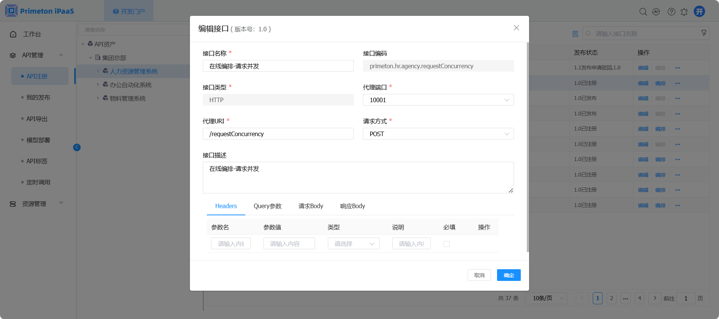
Task: Switch to the Query参数 tab
Action: tap(268, 206)
